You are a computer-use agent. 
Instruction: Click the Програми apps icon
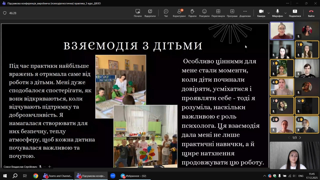(x=232, y=13)
